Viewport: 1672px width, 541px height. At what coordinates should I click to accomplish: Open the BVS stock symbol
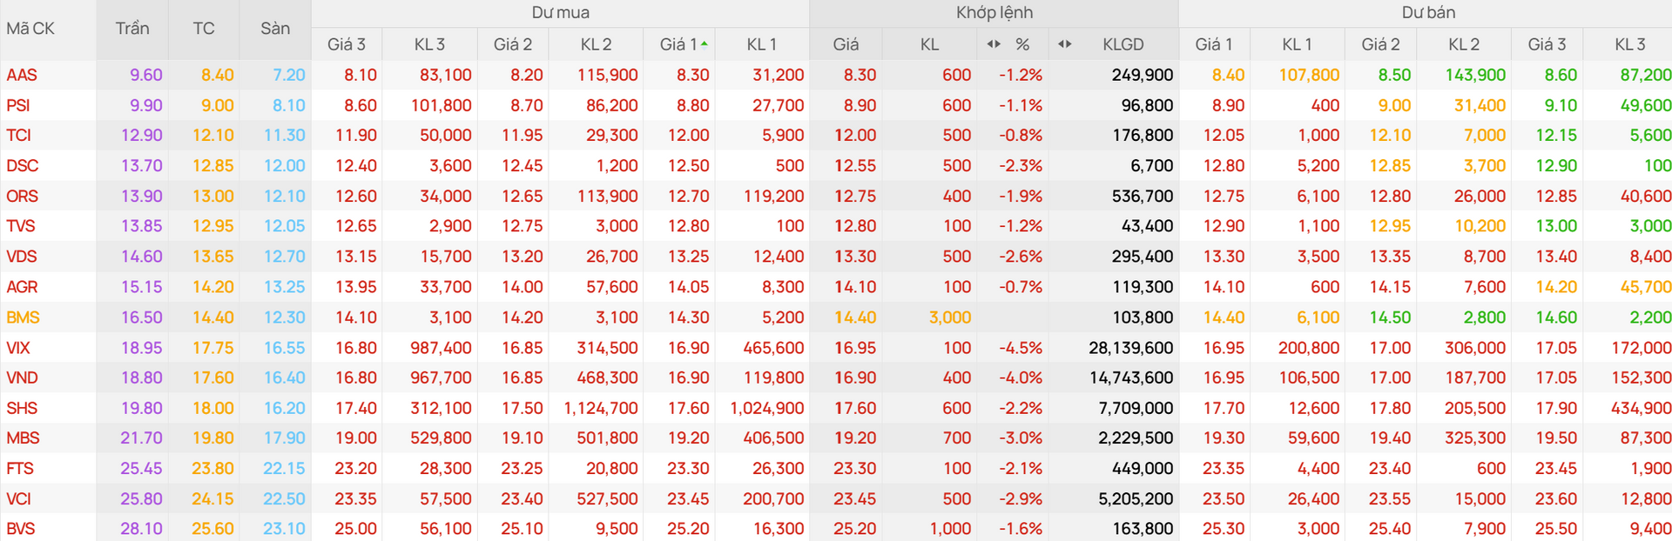[x=22, y=529]
